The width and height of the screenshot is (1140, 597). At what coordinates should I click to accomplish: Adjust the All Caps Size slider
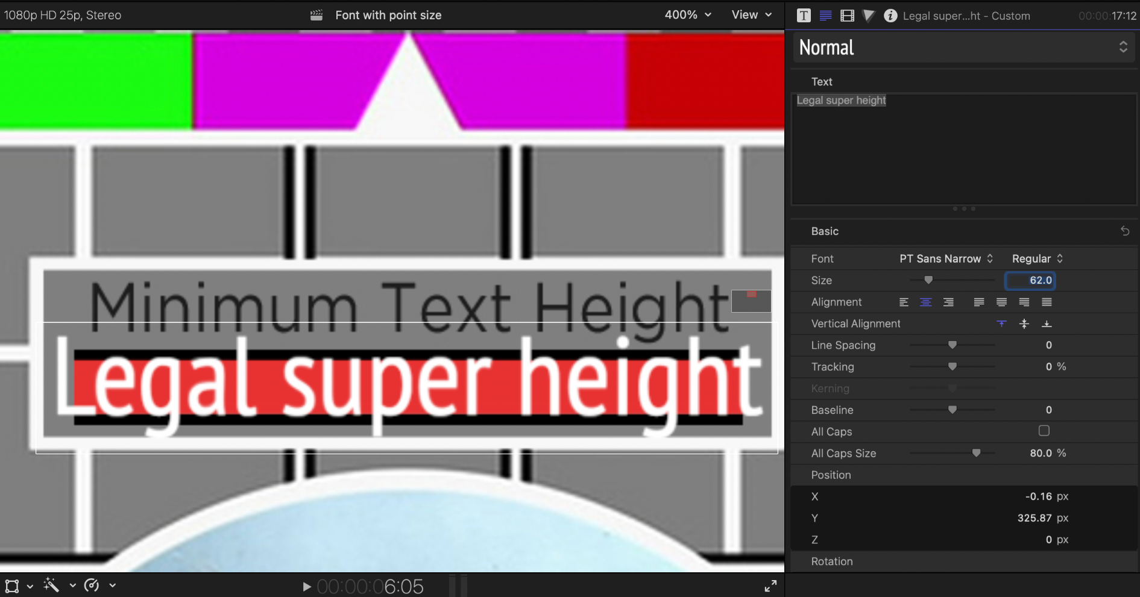(976, 453)
